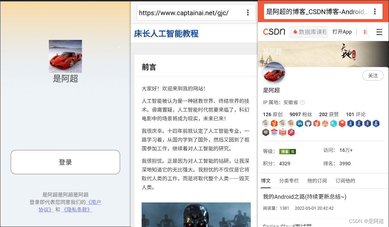Open the CSDN hamburger menu
389x227 pixels.
click(x=379, y=32)
